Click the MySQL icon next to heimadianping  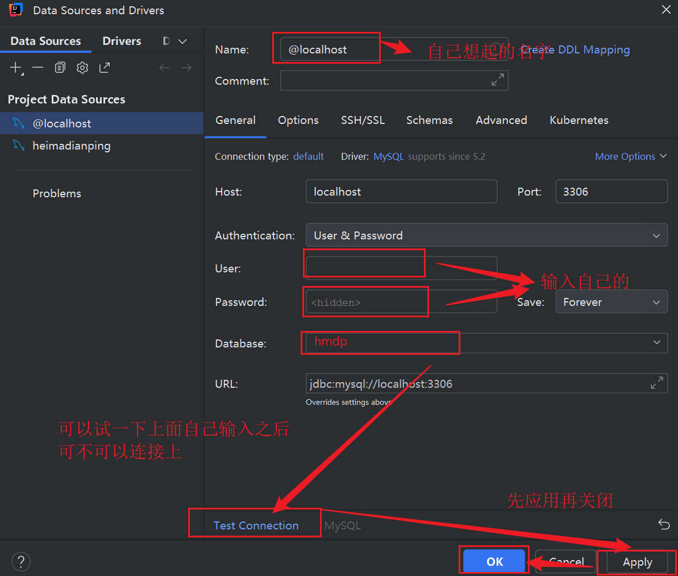[x=19, y=146]
